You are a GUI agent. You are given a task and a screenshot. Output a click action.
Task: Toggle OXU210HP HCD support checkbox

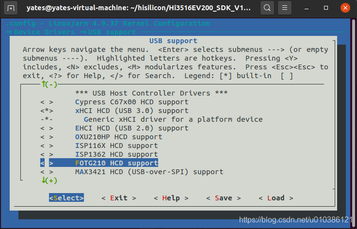47,137
